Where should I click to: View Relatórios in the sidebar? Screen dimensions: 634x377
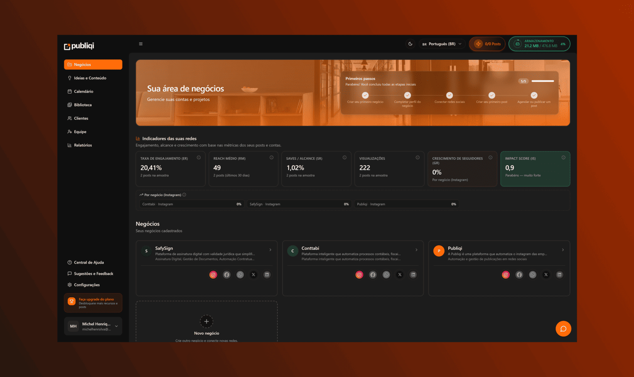point(93,145)
